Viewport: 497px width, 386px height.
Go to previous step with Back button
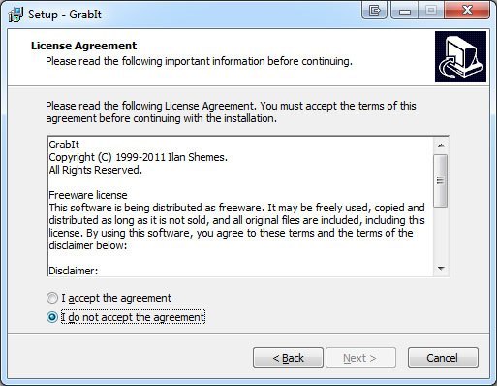click(x=288, y=358)
